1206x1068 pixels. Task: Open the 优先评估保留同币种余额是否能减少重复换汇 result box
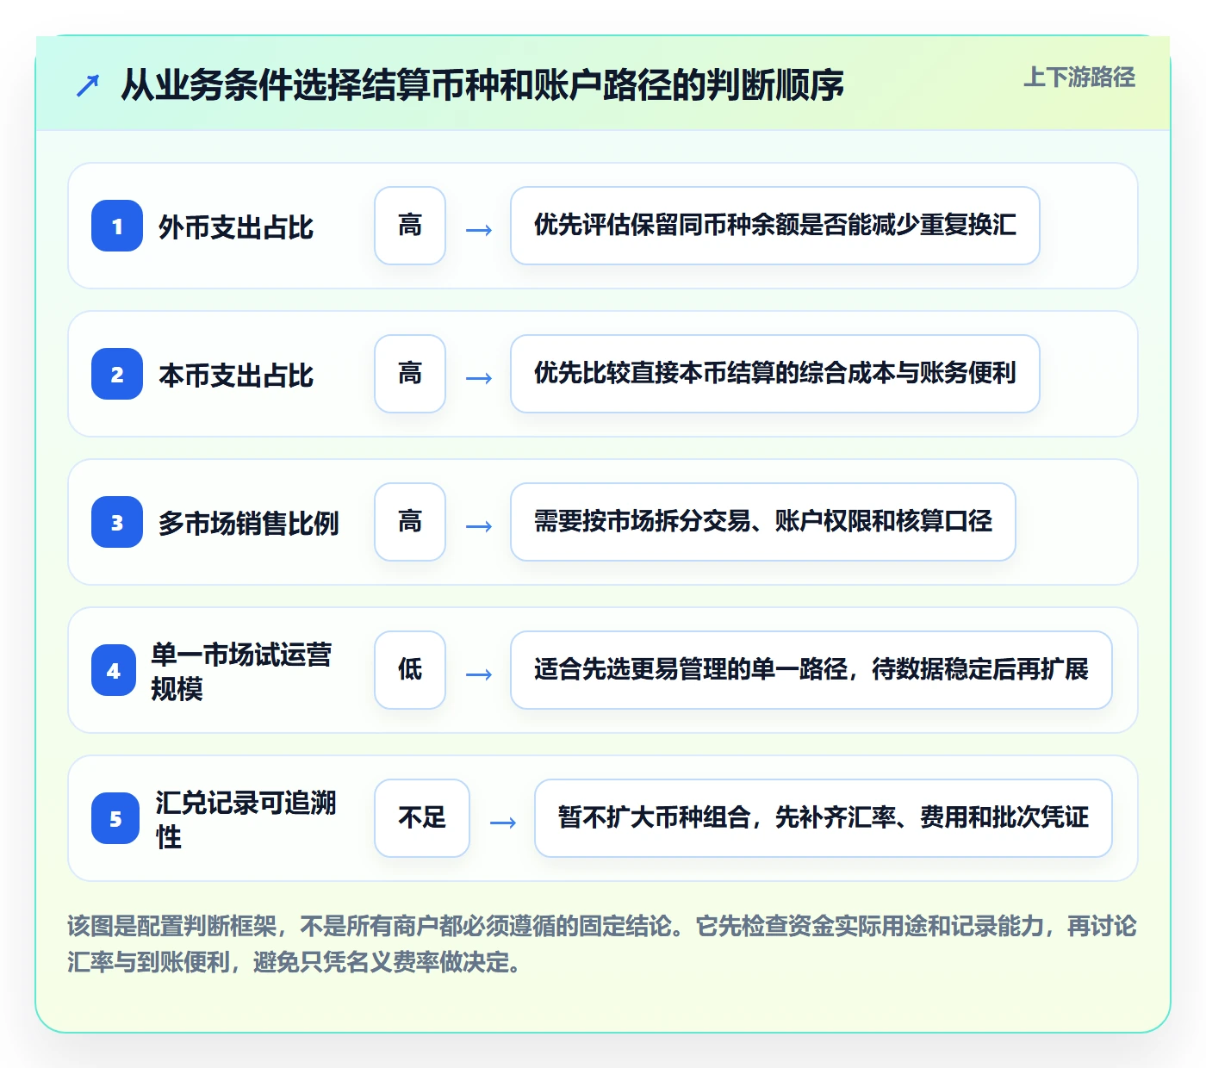coord(775,226)
